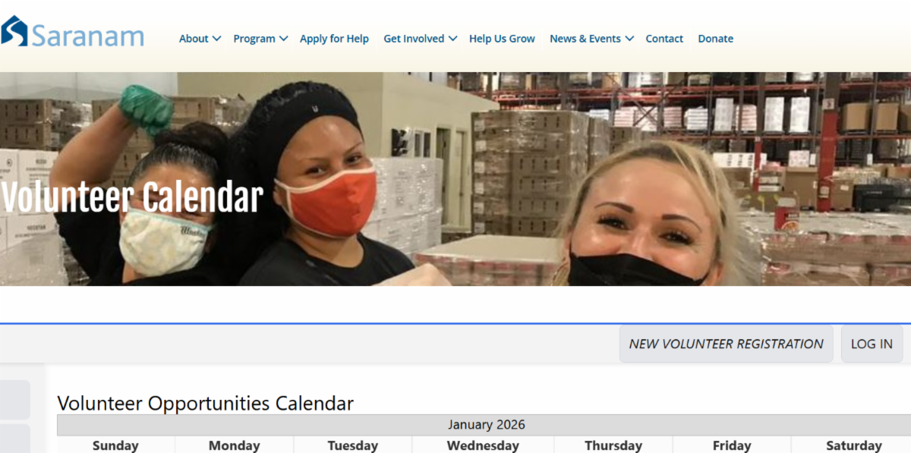Screen dimensions: 911x453
Task: Click the Log In button
Action: point(872,344)
